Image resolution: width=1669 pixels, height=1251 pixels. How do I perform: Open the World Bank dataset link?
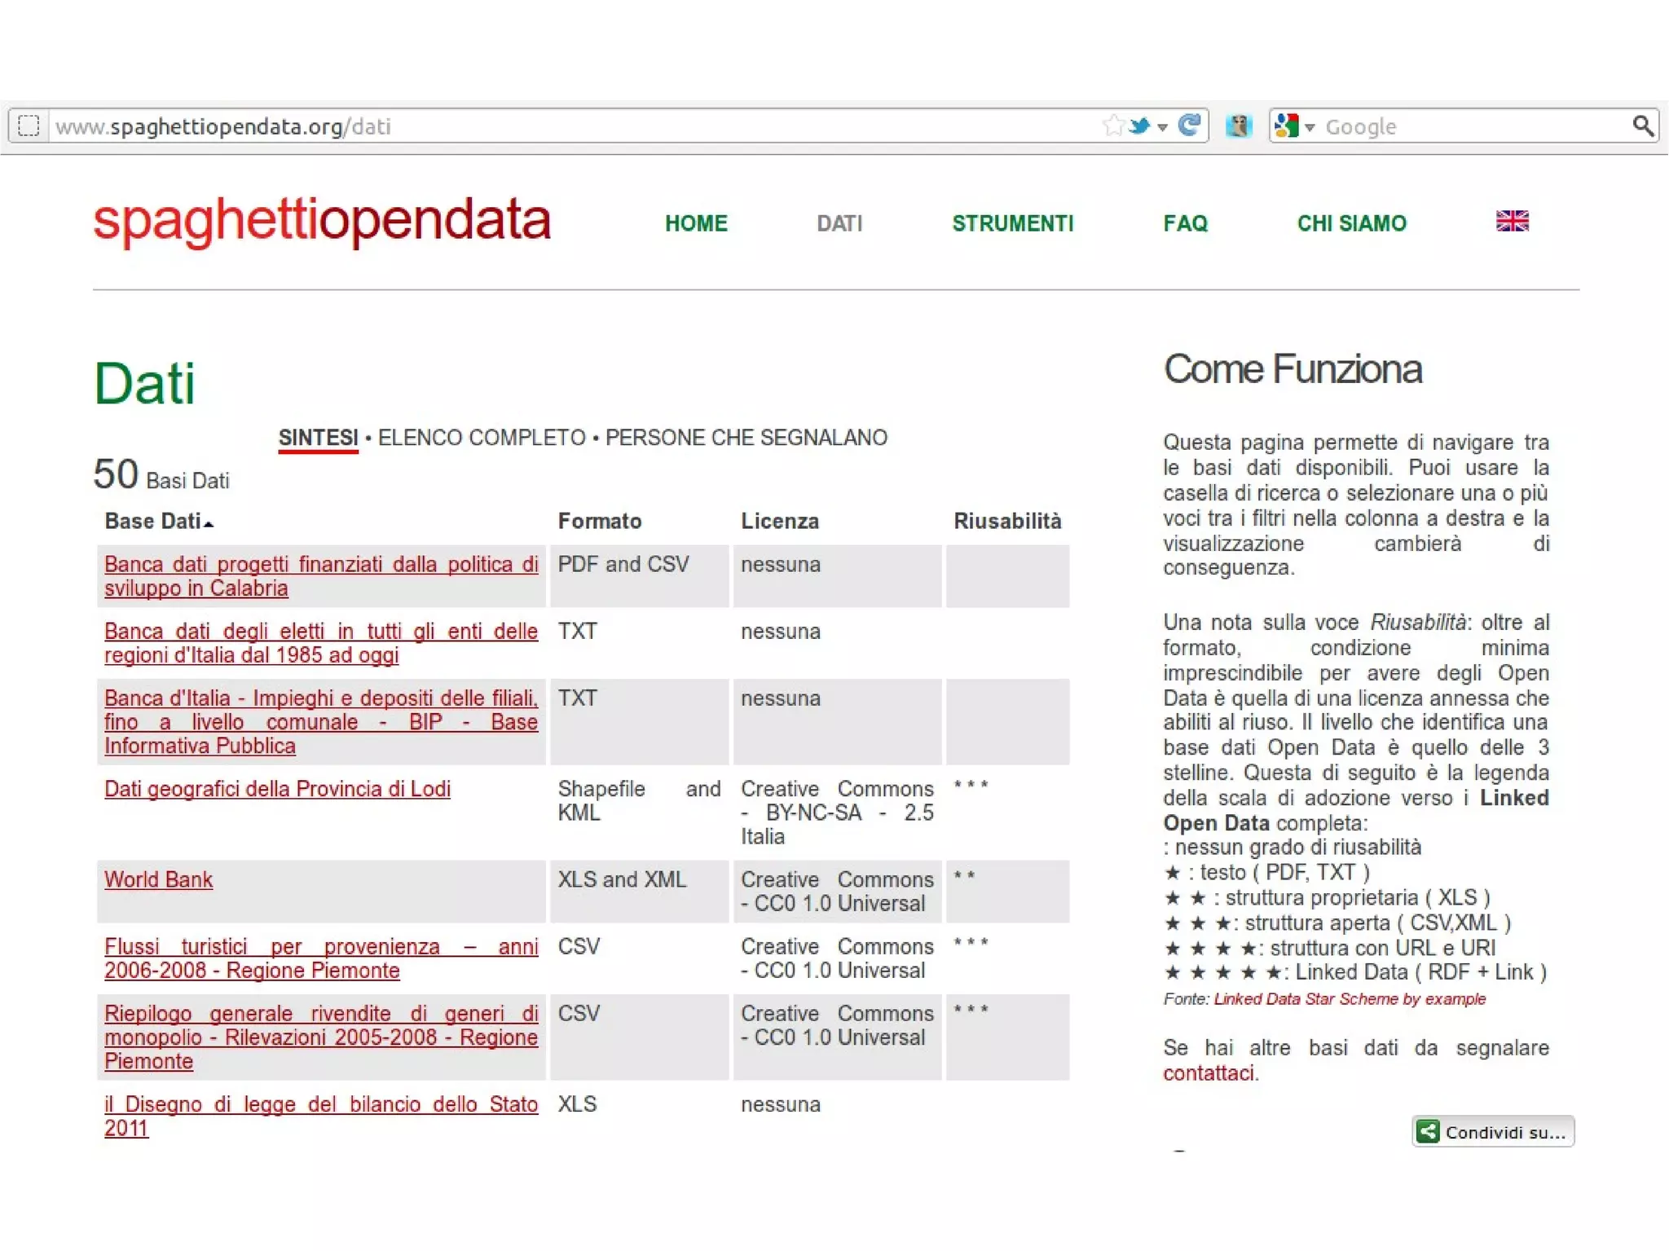pos(158,880)
